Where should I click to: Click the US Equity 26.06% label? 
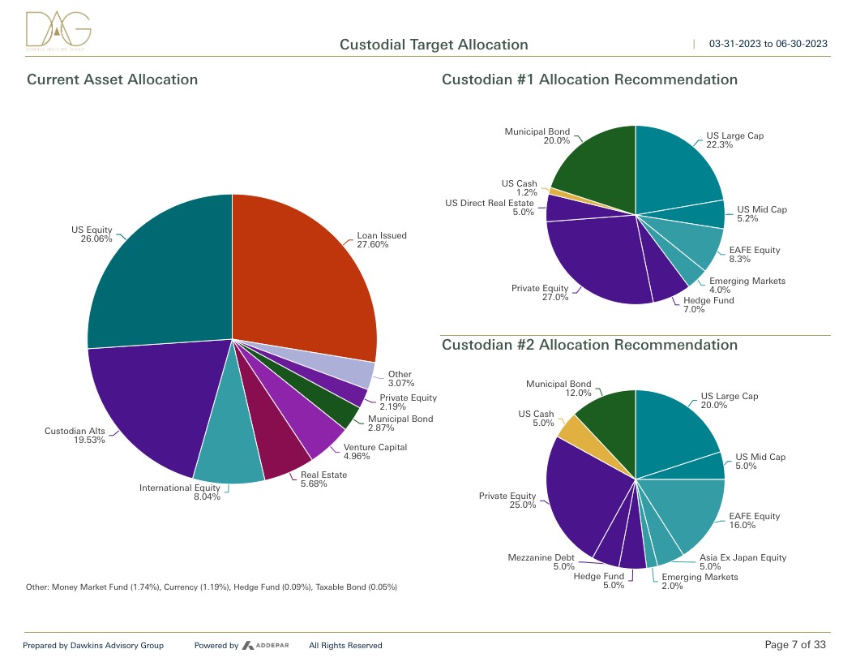[x=92, y=234]
